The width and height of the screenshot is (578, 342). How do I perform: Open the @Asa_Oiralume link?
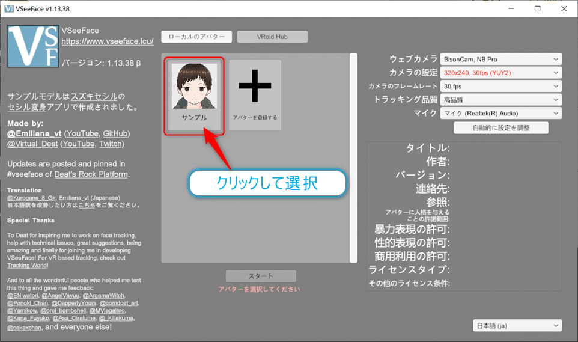click(74, 317)
